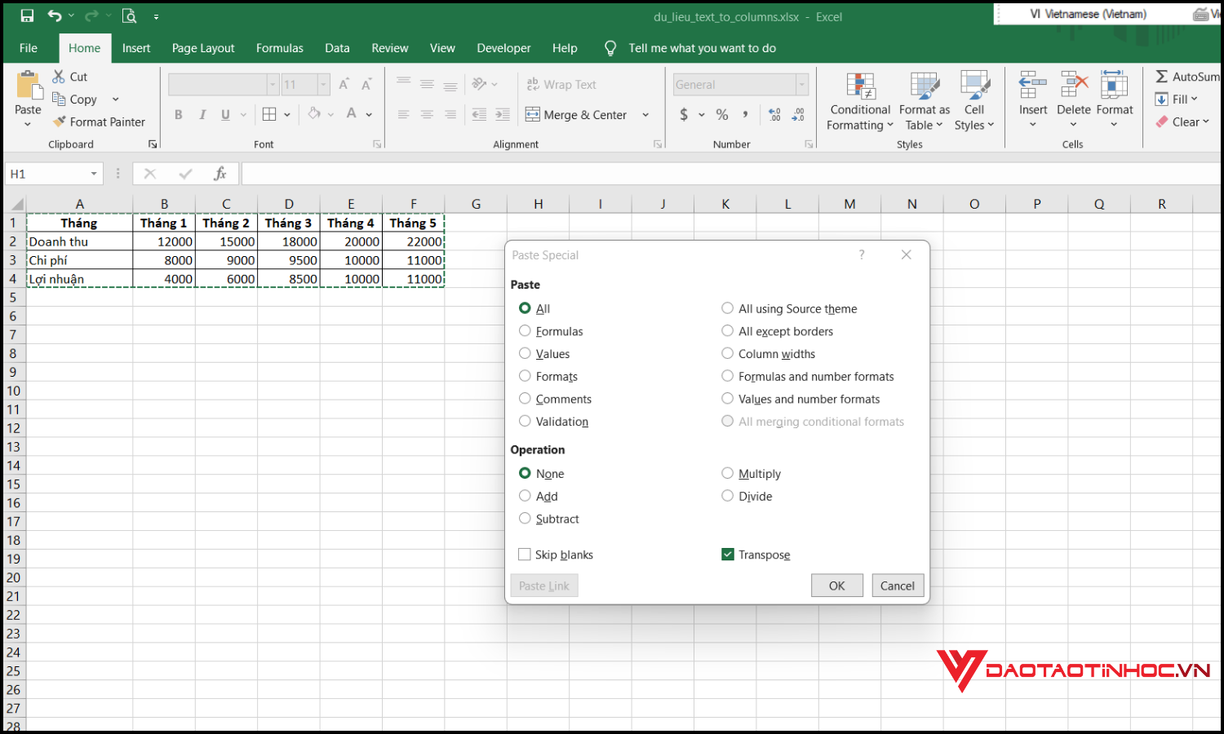Viewport: 1224px width, 734px height.
Task: Click the OK button in Paste Special
Action: click(836, 585)
